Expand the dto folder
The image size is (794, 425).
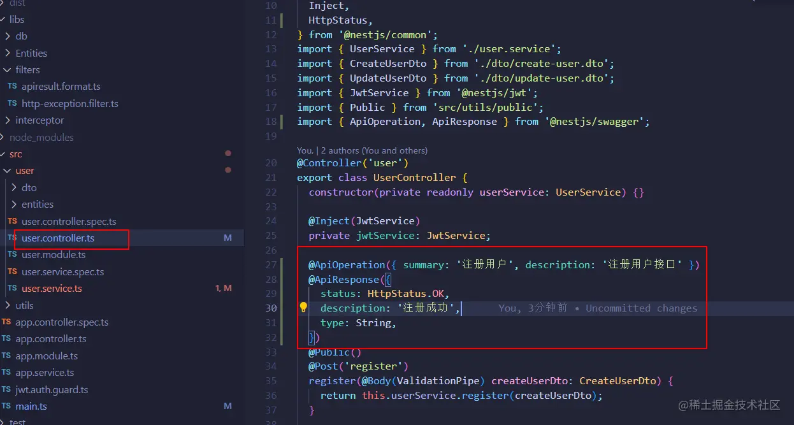pyautogui.click(x=15, y=187)
